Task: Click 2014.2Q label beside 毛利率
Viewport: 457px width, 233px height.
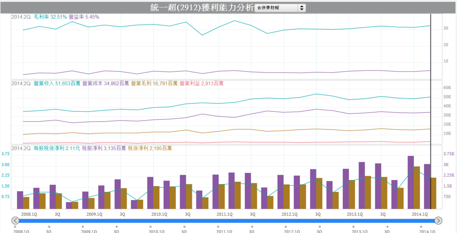Action: pyautogui.click(x=21, y=17)
